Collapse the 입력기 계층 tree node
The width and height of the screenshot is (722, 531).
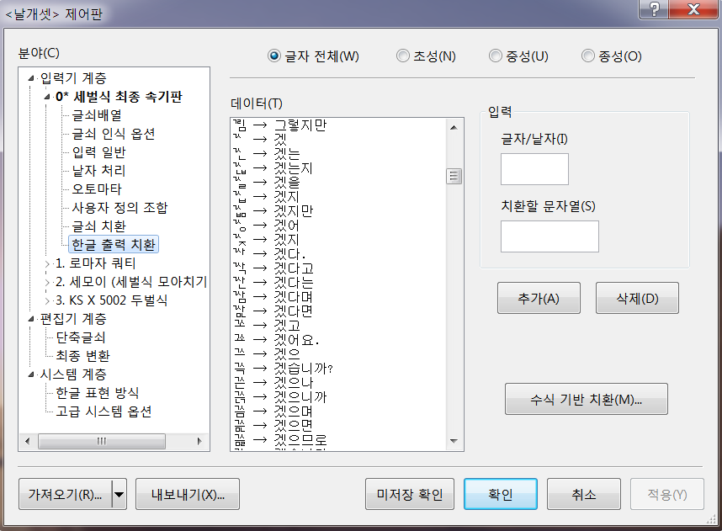[31, 78]
